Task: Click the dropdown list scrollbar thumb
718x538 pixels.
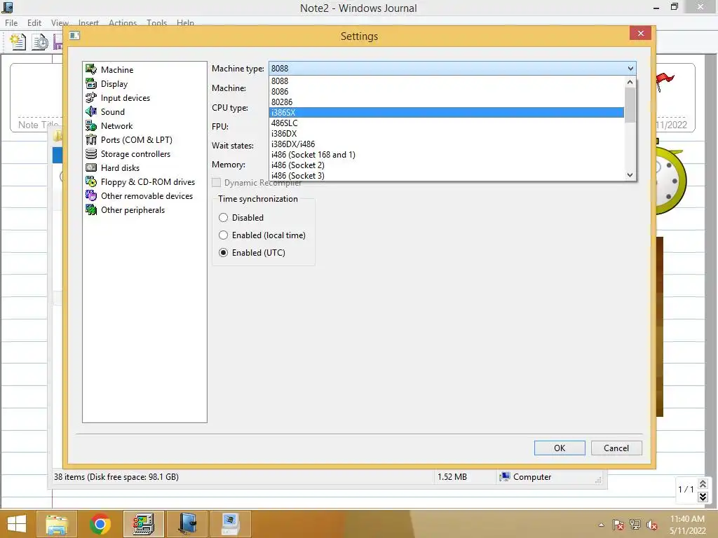Action: 630,105
